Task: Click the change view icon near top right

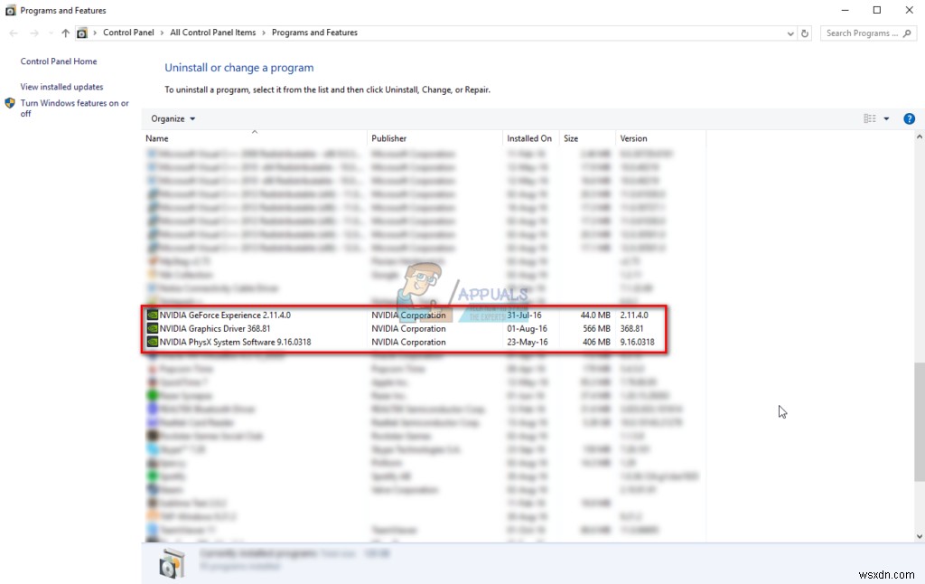Action: [869, 118]
